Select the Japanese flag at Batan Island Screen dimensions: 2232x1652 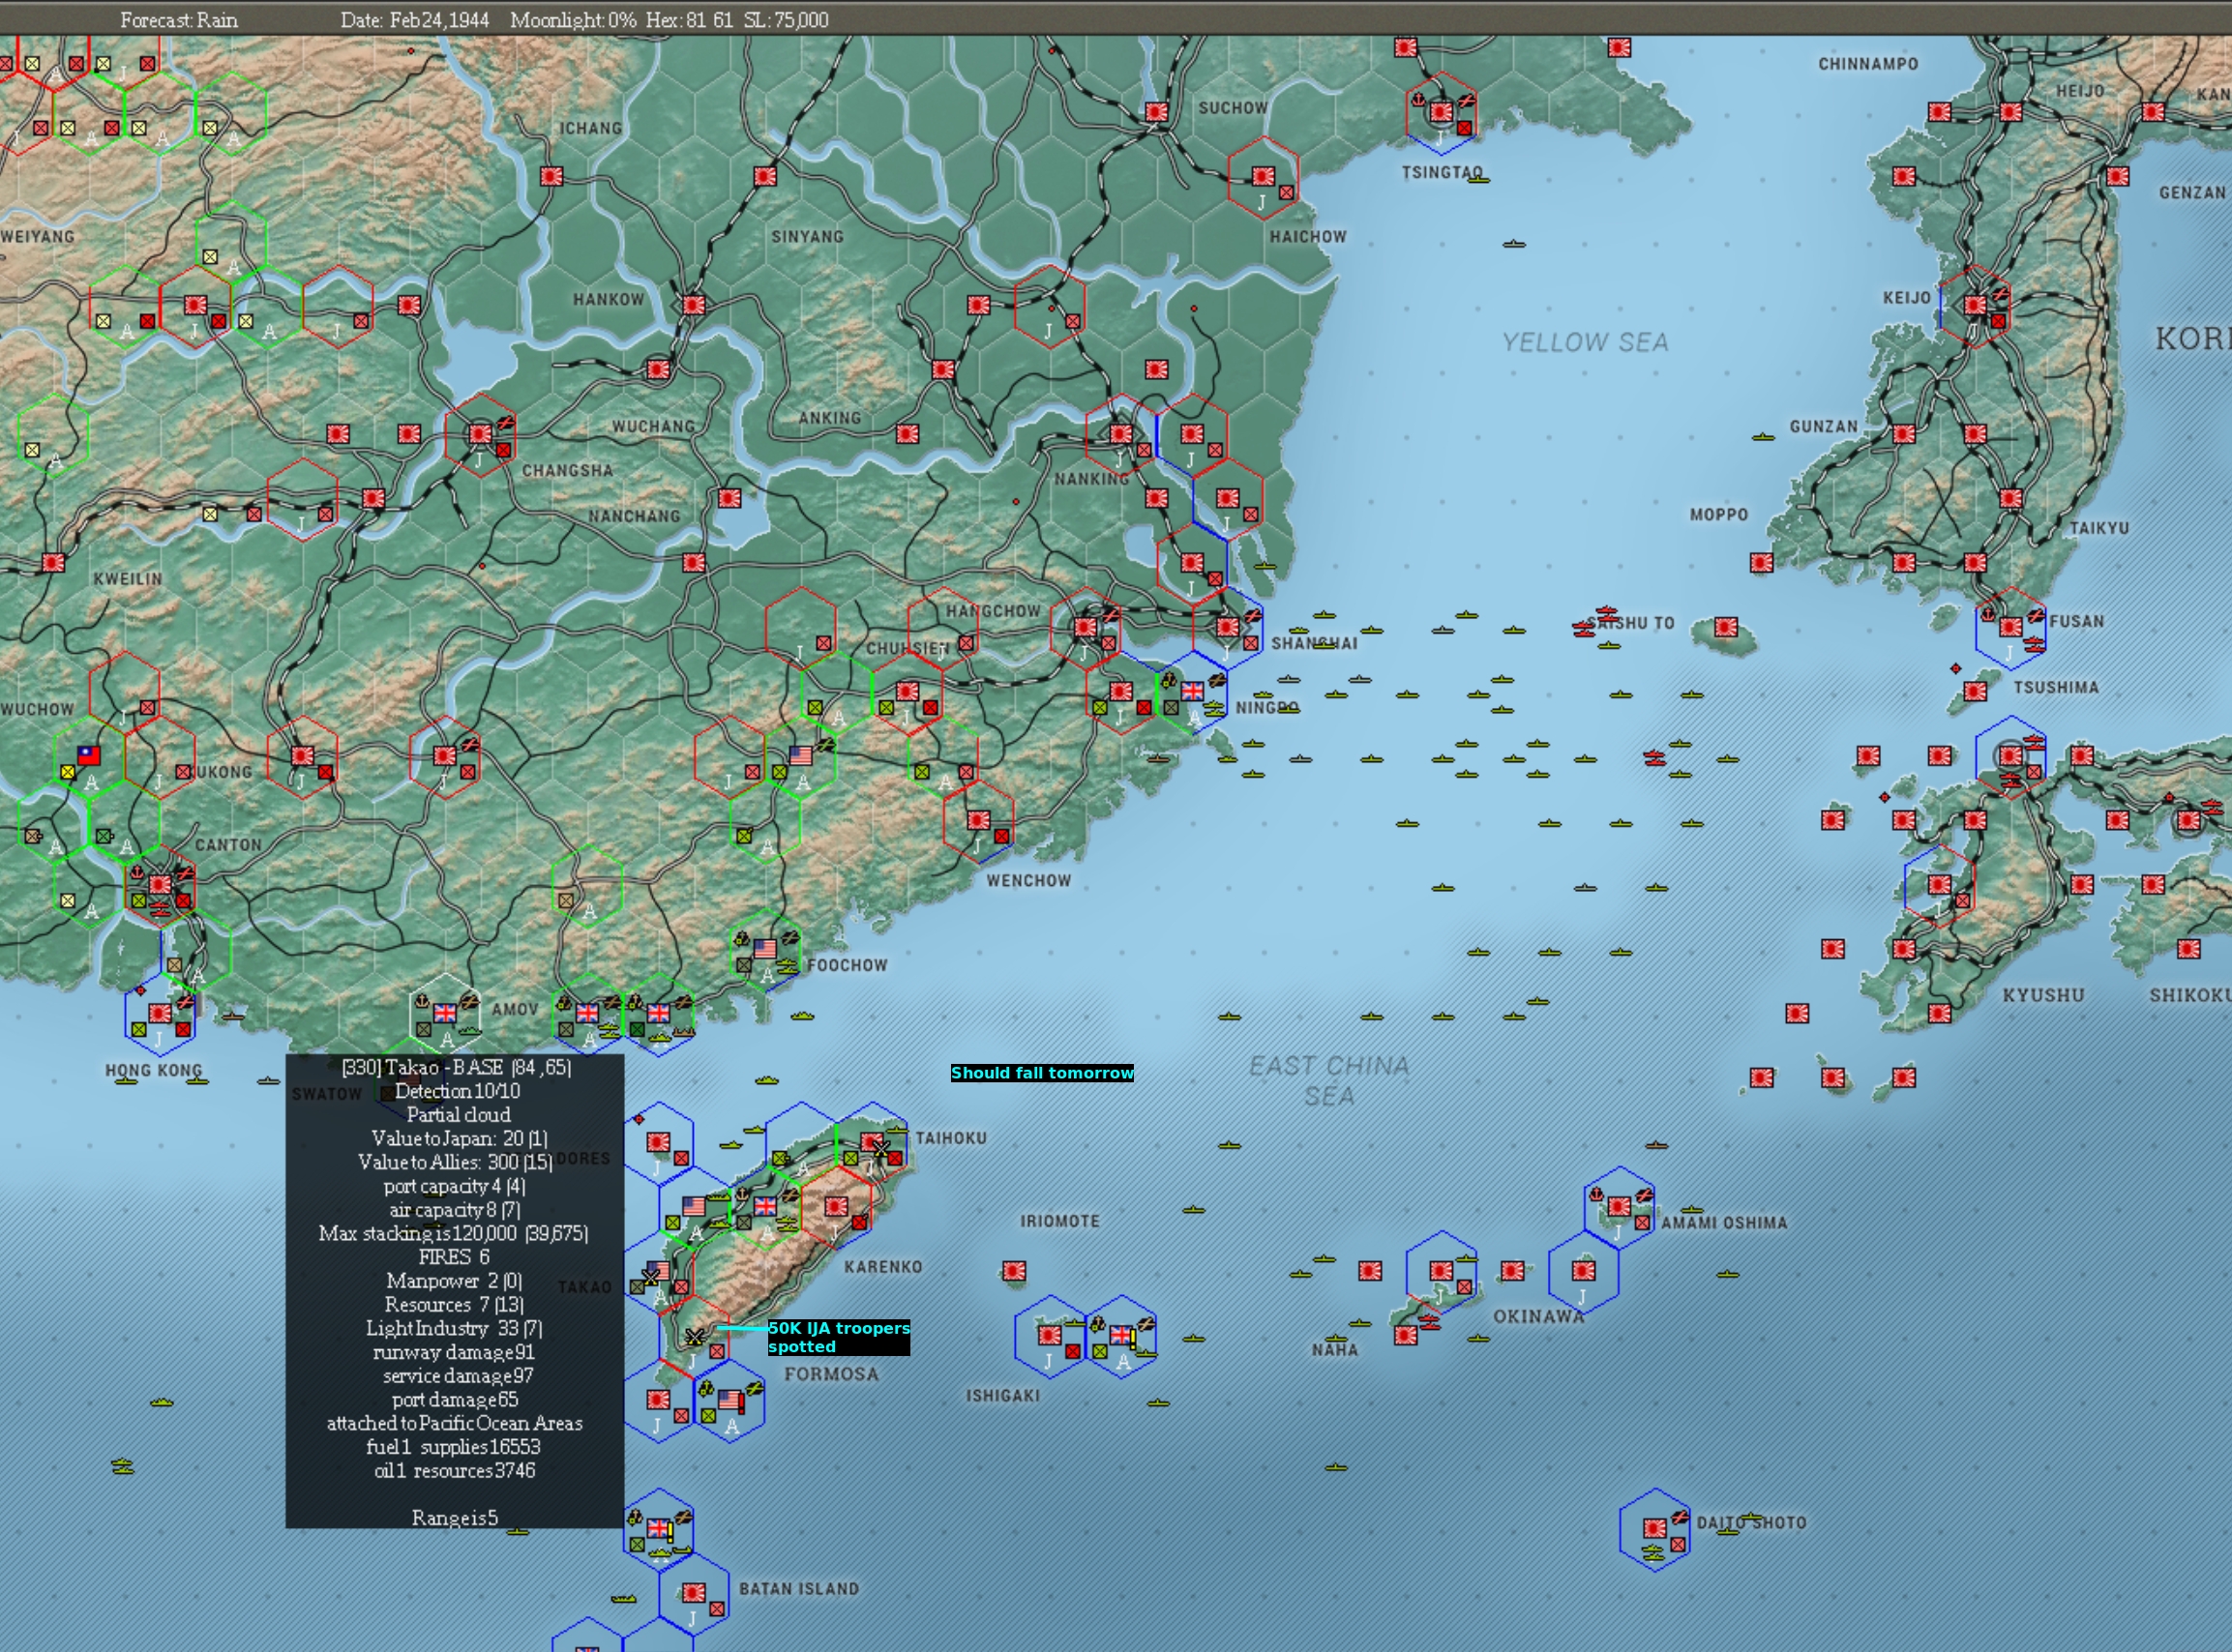click(x=694, y=1592)
